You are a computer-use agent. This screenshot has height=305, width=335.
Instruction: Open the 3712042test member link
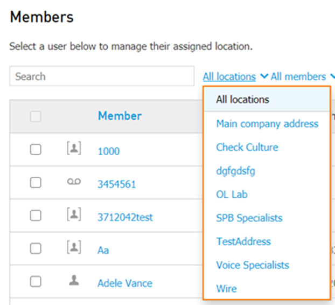(125, 217)
